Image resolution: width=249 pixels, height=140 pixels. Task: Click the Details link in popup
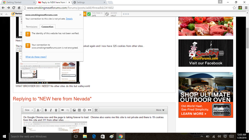[69, 19]
